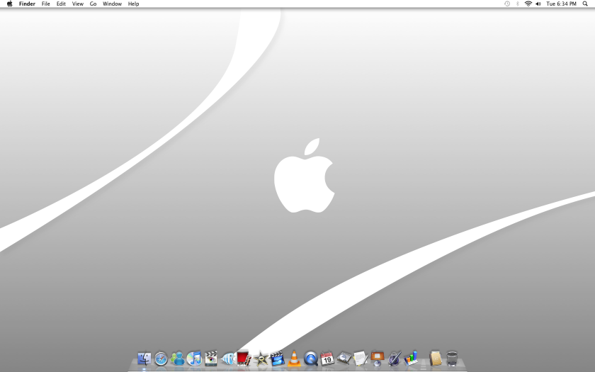
Task: Open Spotlight search magnifier
Action: 585,4
